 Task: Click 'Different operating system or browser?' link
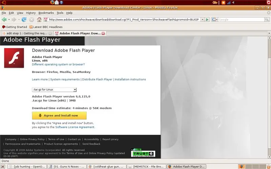point(58,64)
